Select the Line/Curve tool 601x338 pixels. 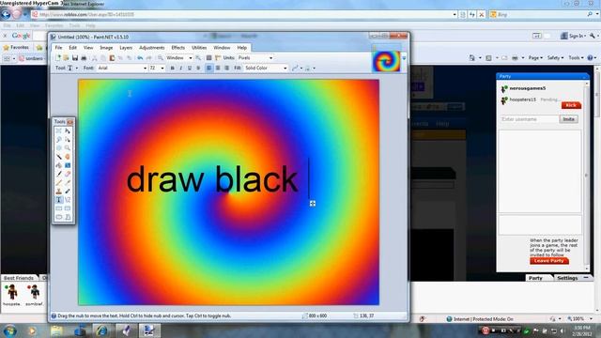point(68,200)
